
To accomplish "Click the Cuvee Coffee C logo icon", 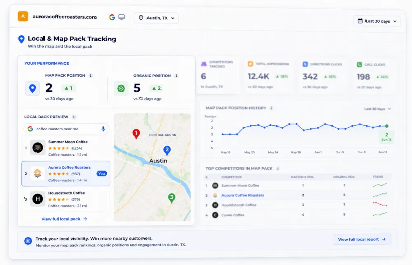I will (x=215, y=215).
